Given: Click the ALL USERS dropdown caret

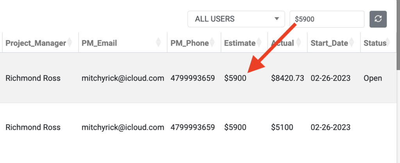Looking at the screenshot, I should tap(277, 19).
